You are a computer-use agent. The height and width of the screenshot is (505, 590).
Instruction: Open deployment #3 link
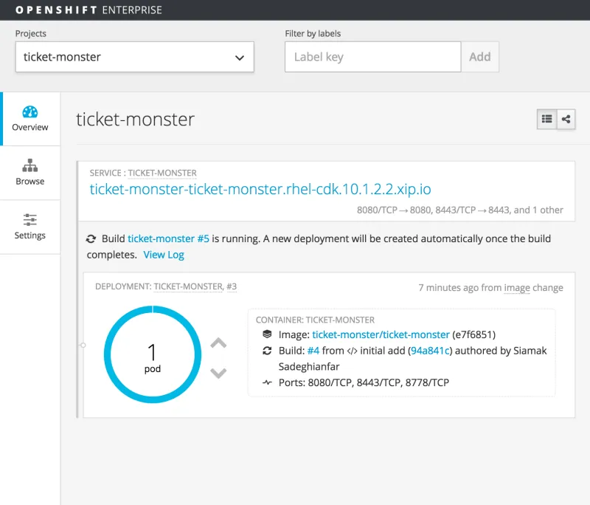point(232,286)
